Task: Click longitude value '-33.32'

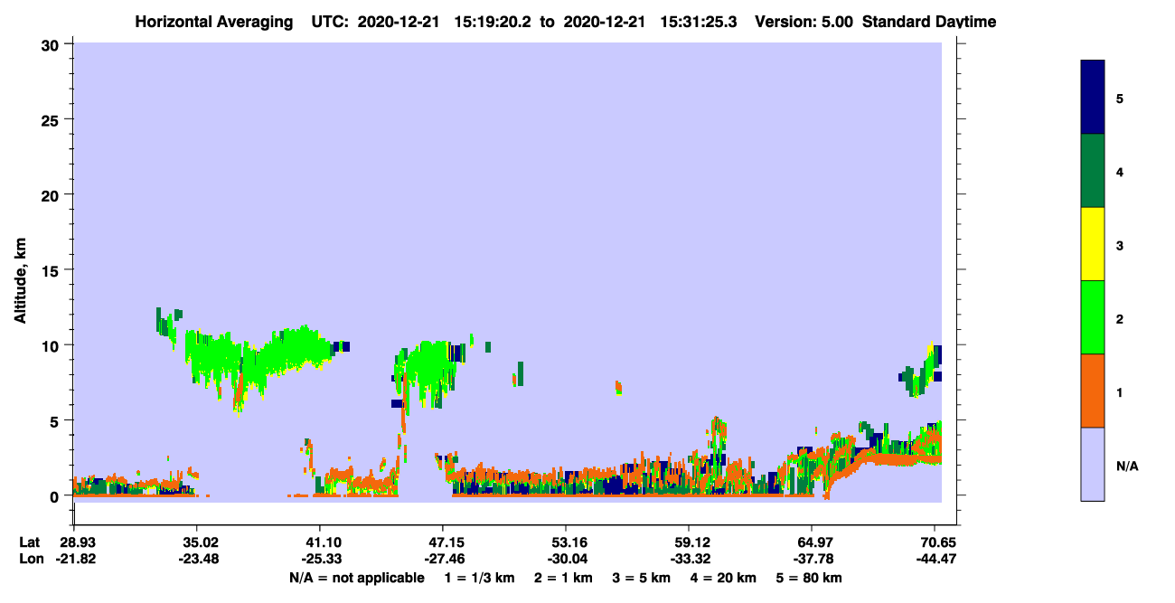Action: pos(689,559)
